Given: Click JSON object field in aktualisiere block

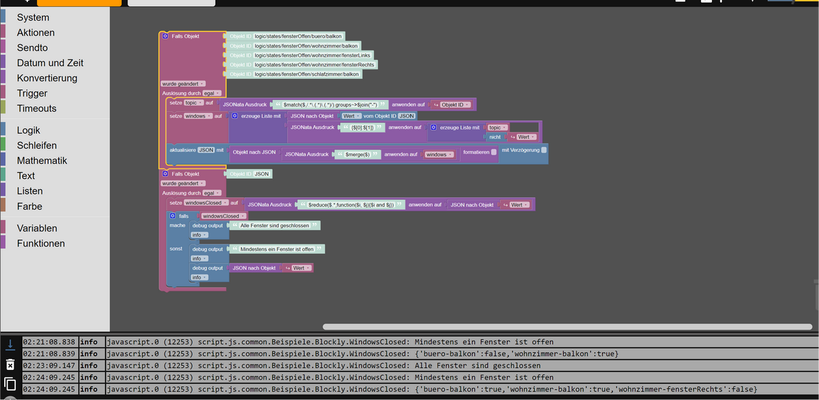Looking at the screenshot, I should tap(206, 149).
